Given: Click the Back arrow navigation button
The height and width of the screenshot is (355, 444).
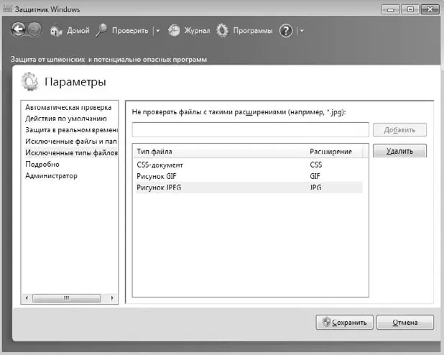Looking at the screenshot, I should [x=19, y=29].
